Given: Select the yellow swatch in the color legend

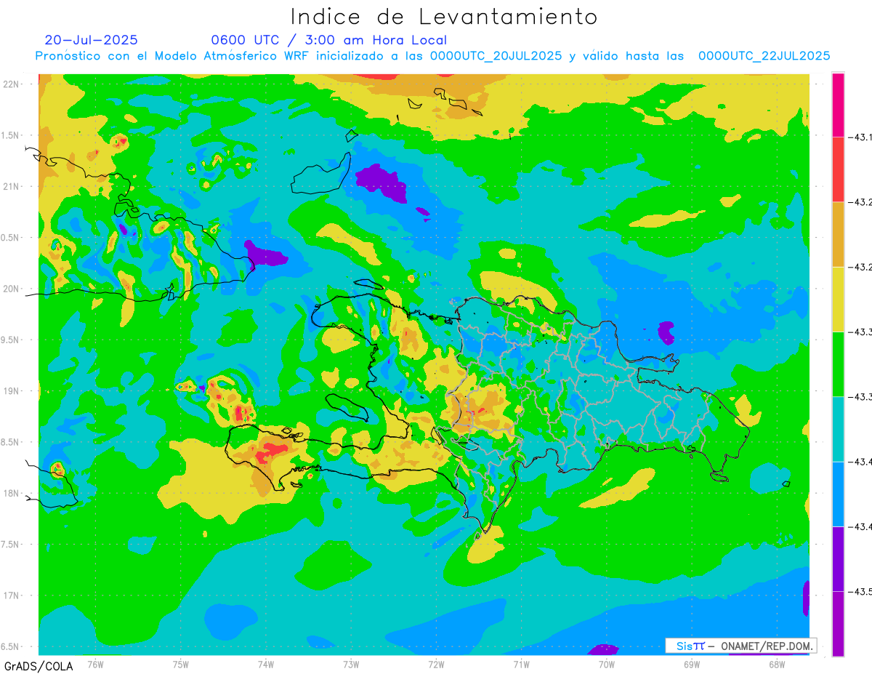Looking at the screenshot, I should point(838,299).
